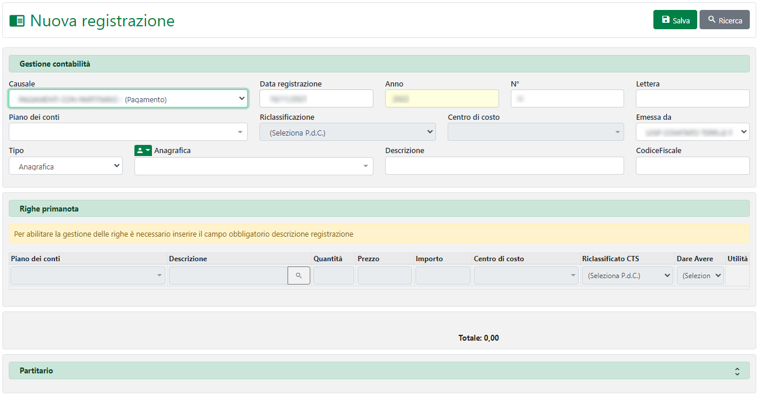758x395 pixels.
Task: Open the Piano dei conti combo box
Action: pos(128,132)
